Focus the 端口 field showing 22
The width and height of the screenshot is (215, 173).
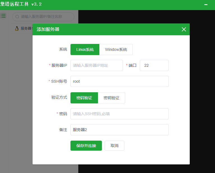click(x=154, y=65)
